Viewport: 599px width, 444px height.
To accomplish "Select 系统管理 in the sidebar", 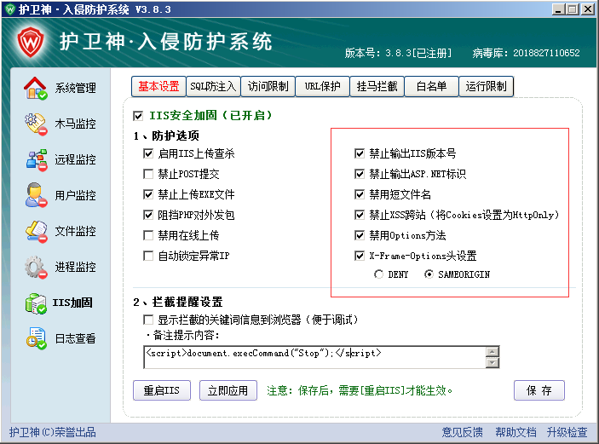I will (x=75, y=89).
